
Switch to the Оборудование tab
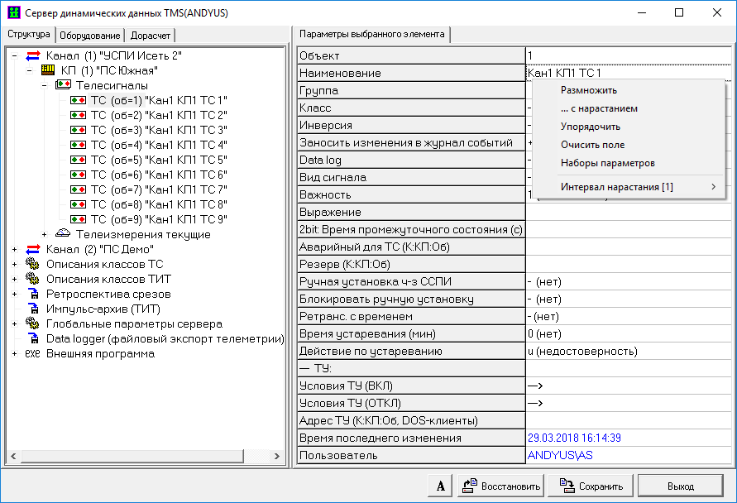90,36
